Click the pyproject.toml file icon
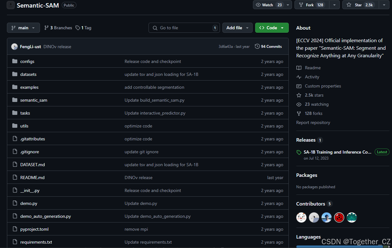This screenshot has width=392, height=248. (x=14, y=229)
